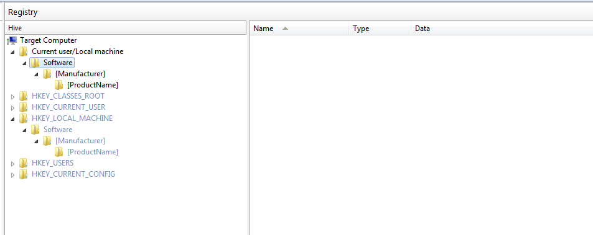Click the Current user/Local machine folder icon
The height and width of the screenshot is (235, 593).
click(x=24, y=51)
